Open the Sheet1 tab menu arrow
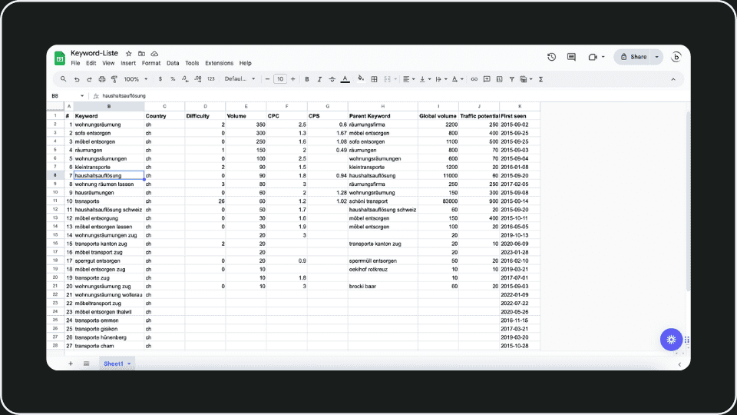The height and width of the screenshot is (415, 737). tap(129, 364)
